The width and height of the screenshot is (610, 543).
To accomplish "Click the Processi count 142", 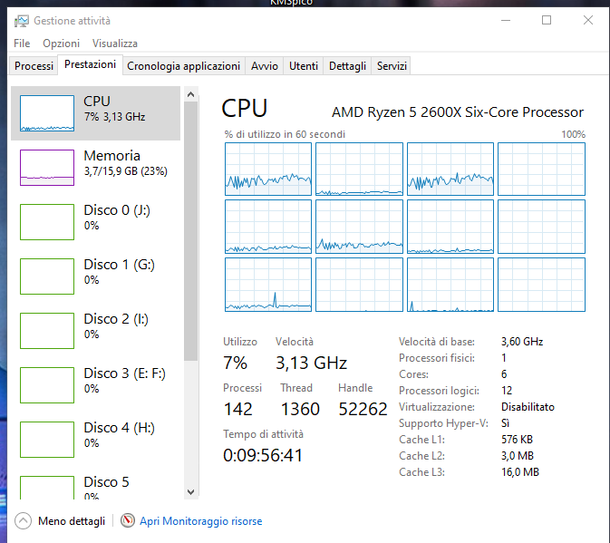I will [x=237, y=409].
